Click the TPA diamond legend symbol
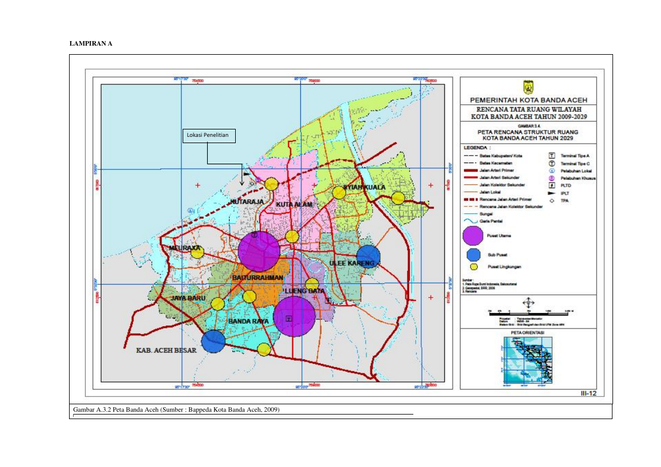 click(x=551, y=201)
